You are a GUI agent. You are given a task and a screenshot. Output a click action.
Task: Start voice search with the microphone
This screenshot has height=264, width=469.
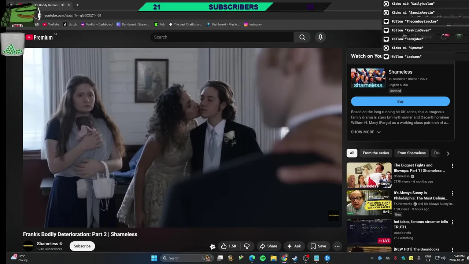coord(320,37)
